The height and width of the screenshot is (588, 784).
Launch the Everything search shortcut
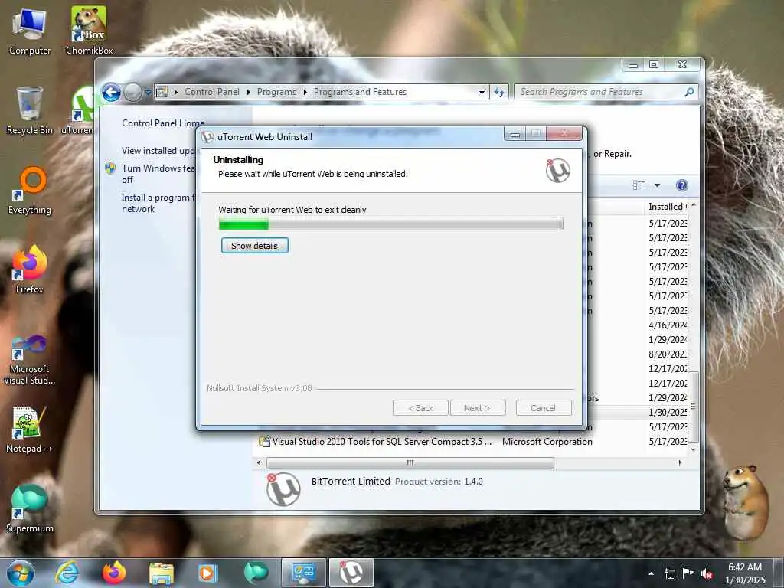click(30, 190)
